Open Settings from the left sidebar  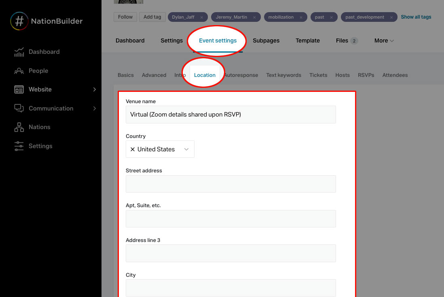coord(40,146)
